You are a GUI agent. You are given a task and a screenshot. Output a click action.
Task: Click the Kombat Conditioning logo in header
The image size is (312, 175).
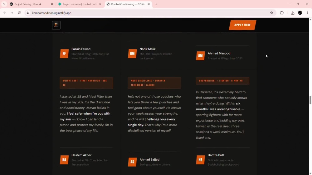56,25
